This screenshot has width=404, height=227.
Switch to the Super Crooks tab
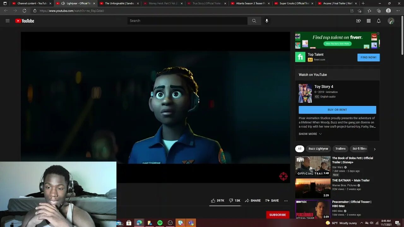click(294, 3)
